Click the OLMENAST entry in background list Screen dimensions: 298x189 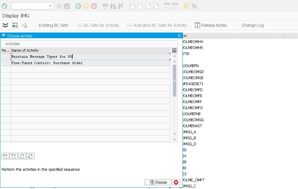coord(192,126)
